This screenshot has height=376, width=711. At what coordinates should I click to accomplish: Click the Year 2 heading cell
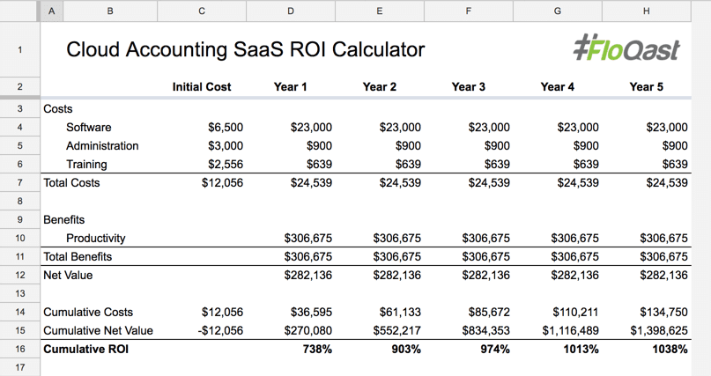pos(380,86)
